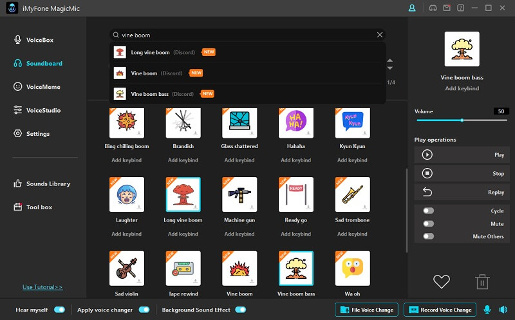Select the Brandish swords sound icon
The width and height of the screenshot is (515, 320).
183,123
